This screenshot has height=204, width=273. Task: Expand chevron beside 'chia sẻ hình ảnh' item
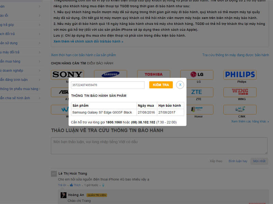pos(40,98)
